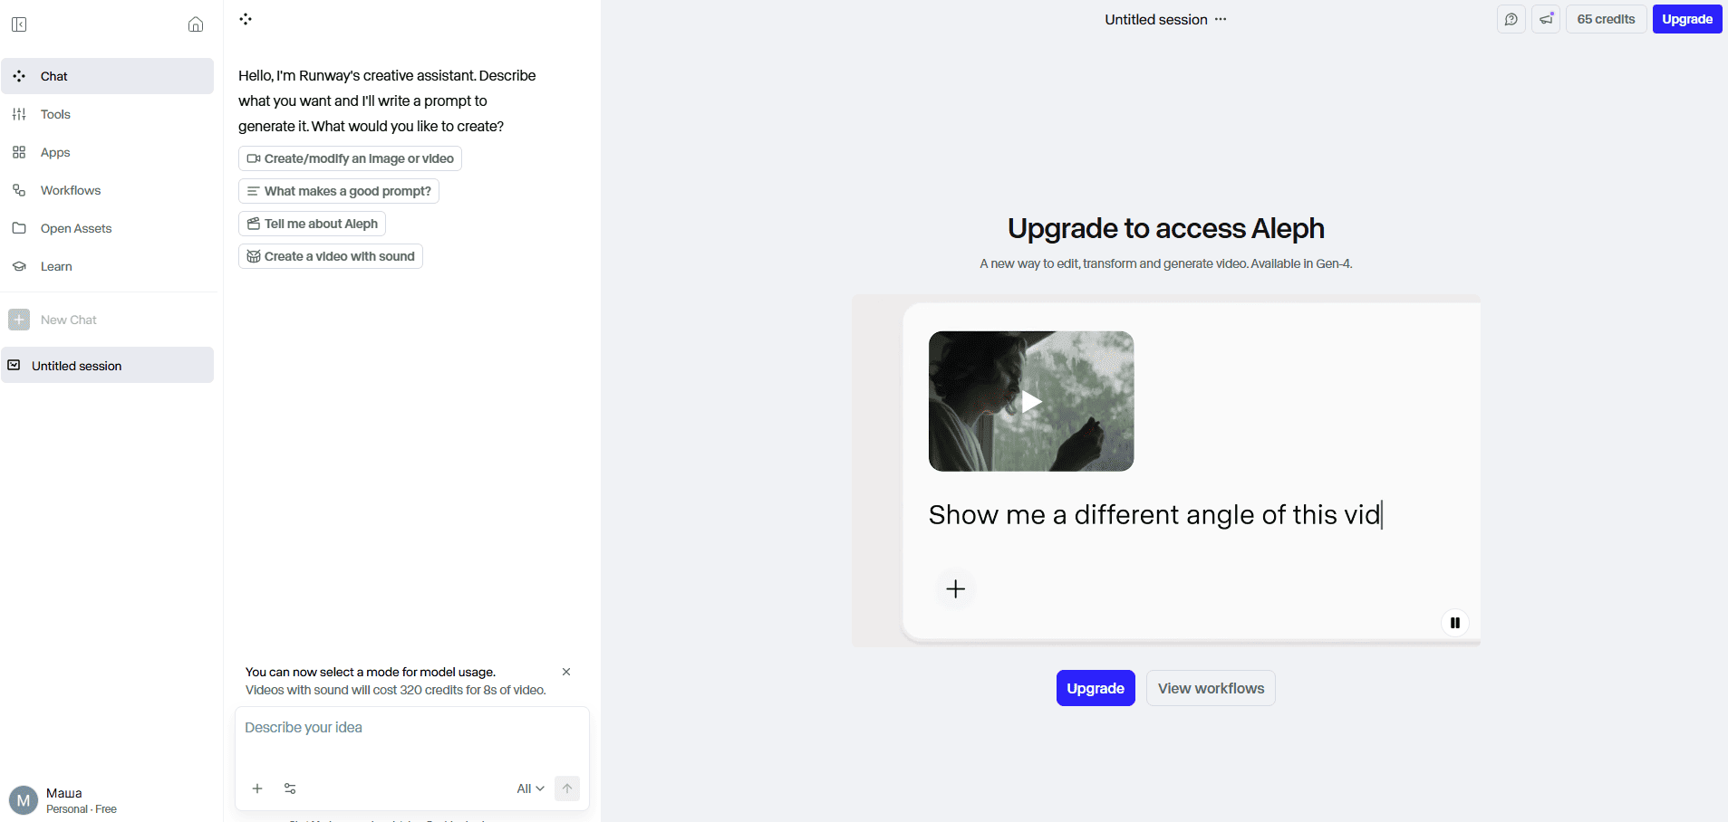Dismiss the model usage notification
The height and width of the screenshot is (822, 1728).
point(566,672)
